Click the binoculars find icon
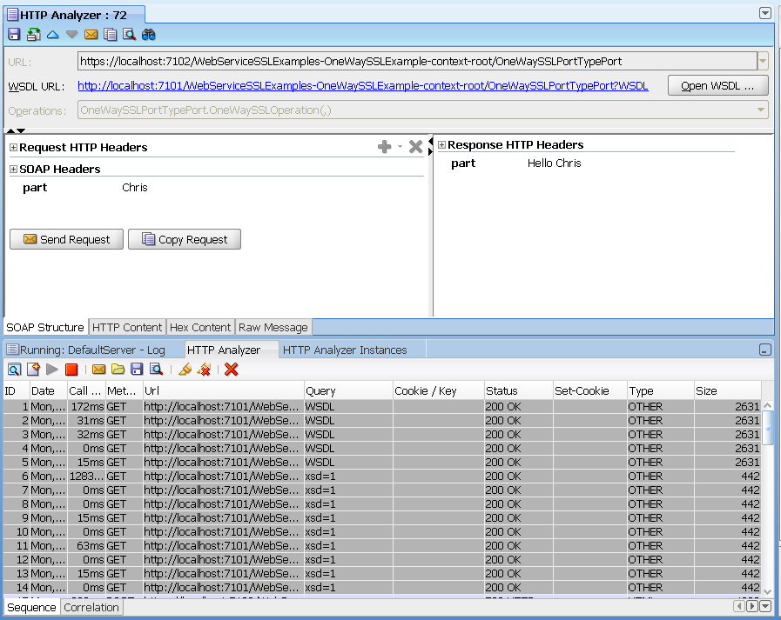781x620 pixels. (x=148, y=34)
